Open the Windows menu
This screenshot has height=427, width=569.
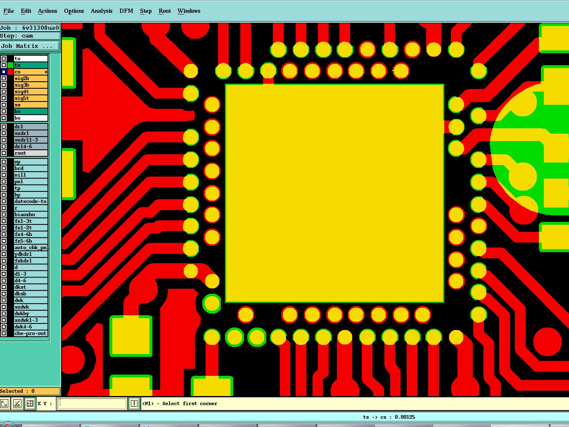point(189,11)
